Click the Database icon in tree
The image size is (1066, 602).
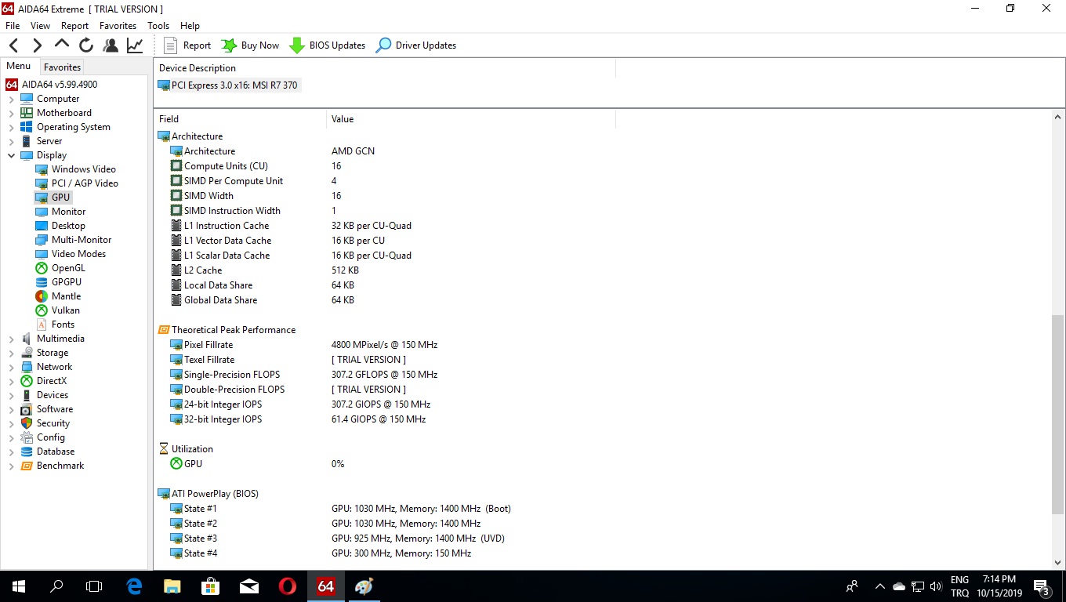click(x=27, y=451)
